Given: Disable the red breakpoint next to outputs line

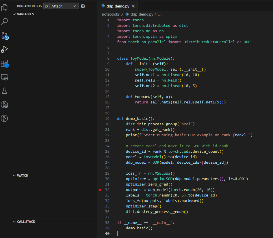Looking at the screenshot, I should click(x=100, y=190).
